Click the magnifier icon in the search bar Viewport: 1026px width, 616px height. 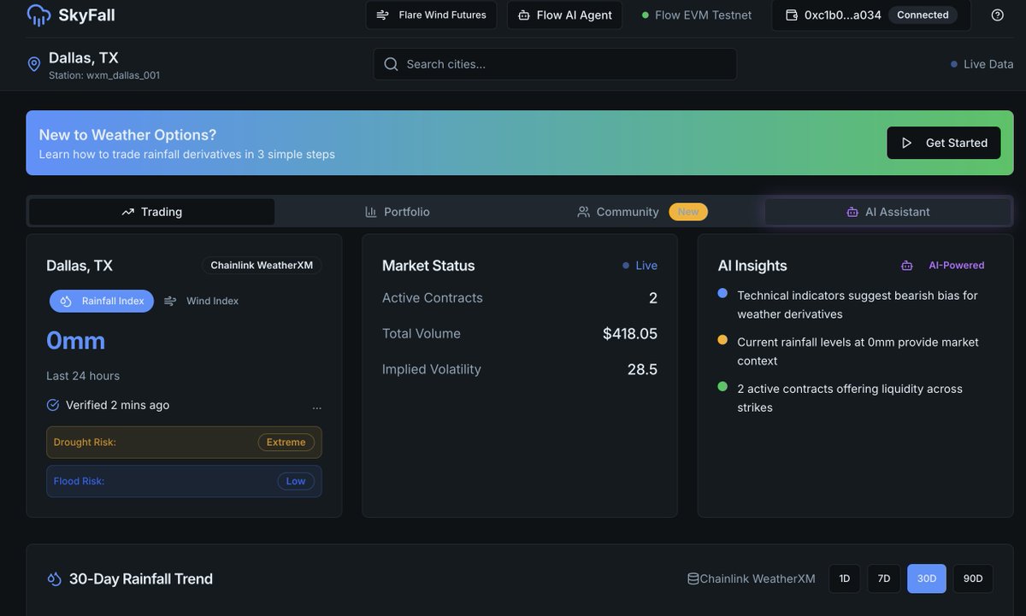tap(391, 64)
